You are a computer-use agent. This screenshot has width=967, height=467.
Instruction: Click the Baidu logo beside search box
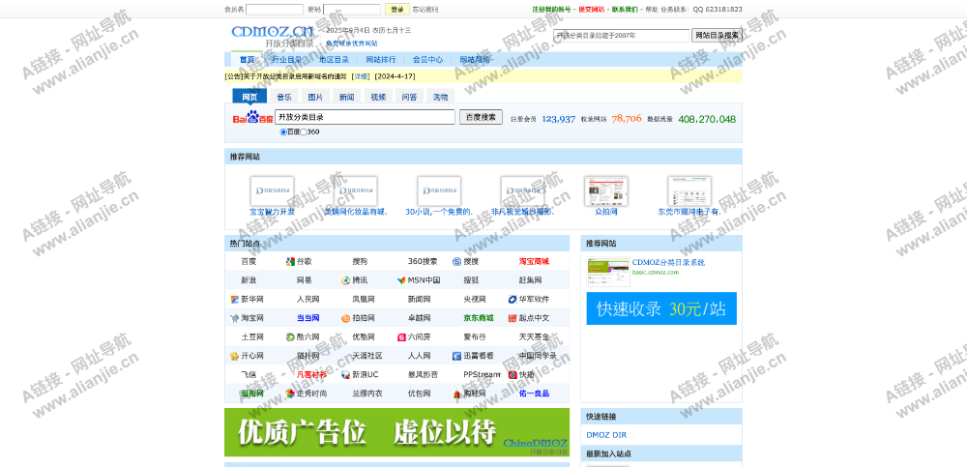(252, 117)
